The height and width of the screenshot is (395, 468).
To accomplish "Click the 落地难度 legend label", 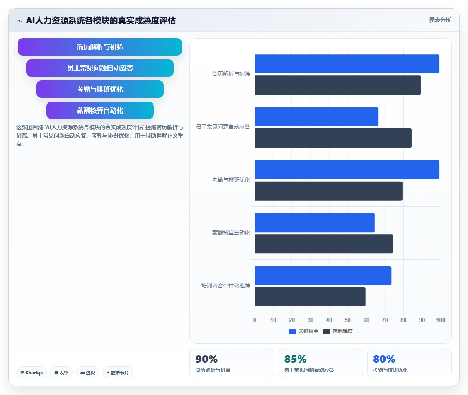I will pyautogui.click(x=342, y=331).
